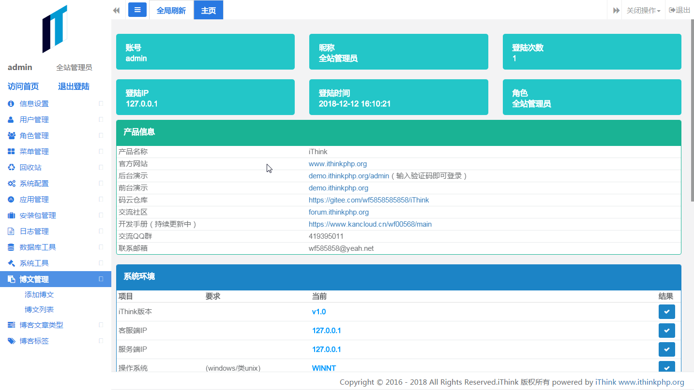The width and height of the screenshot is (694, 390).
Task: Click 退出 in the top right
Action: 679,10
